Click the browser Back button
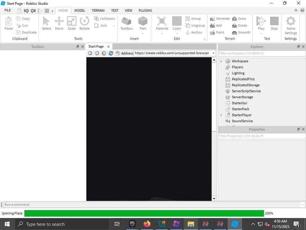This screenshot has height=230, width=306. (x=90, y=53)
